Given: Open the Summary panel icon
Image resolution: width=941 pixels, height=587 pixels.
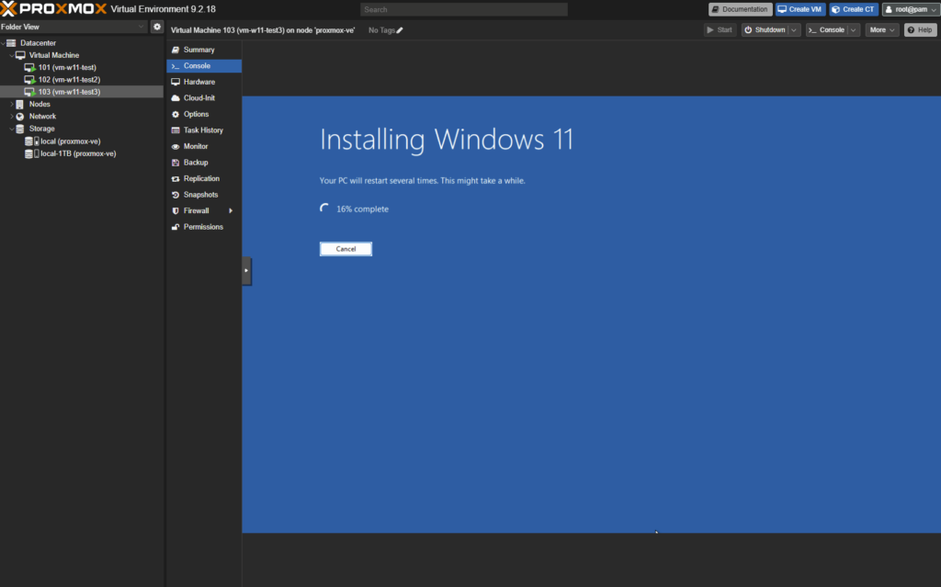Looking at the screenshot, I should 176,50.
